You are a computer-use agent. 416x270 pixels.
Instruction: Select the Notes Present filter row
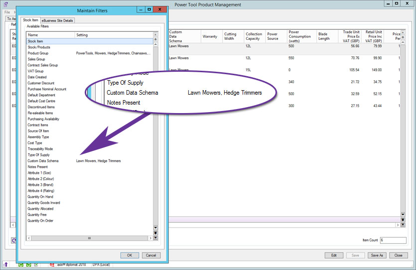pos(90,167)
